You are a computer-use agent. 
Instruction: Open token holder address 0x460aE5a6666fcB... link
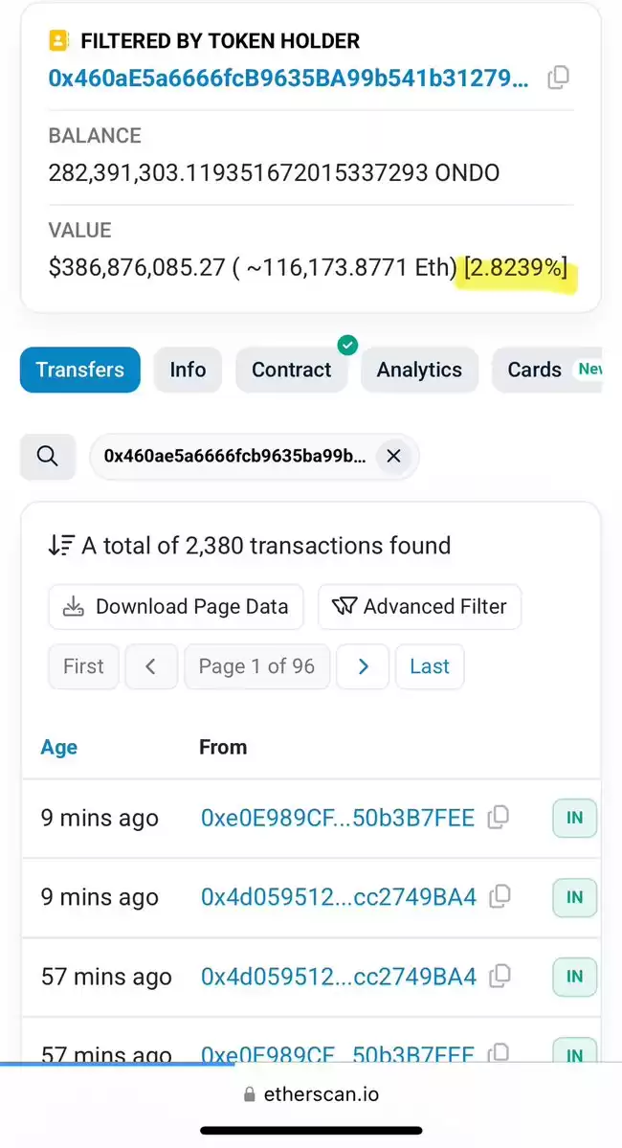288,78
